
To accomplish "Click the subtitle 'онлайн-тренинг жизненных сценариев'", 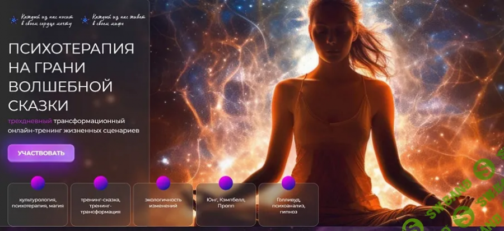I will pyautogui.click(x=73, y=131).
